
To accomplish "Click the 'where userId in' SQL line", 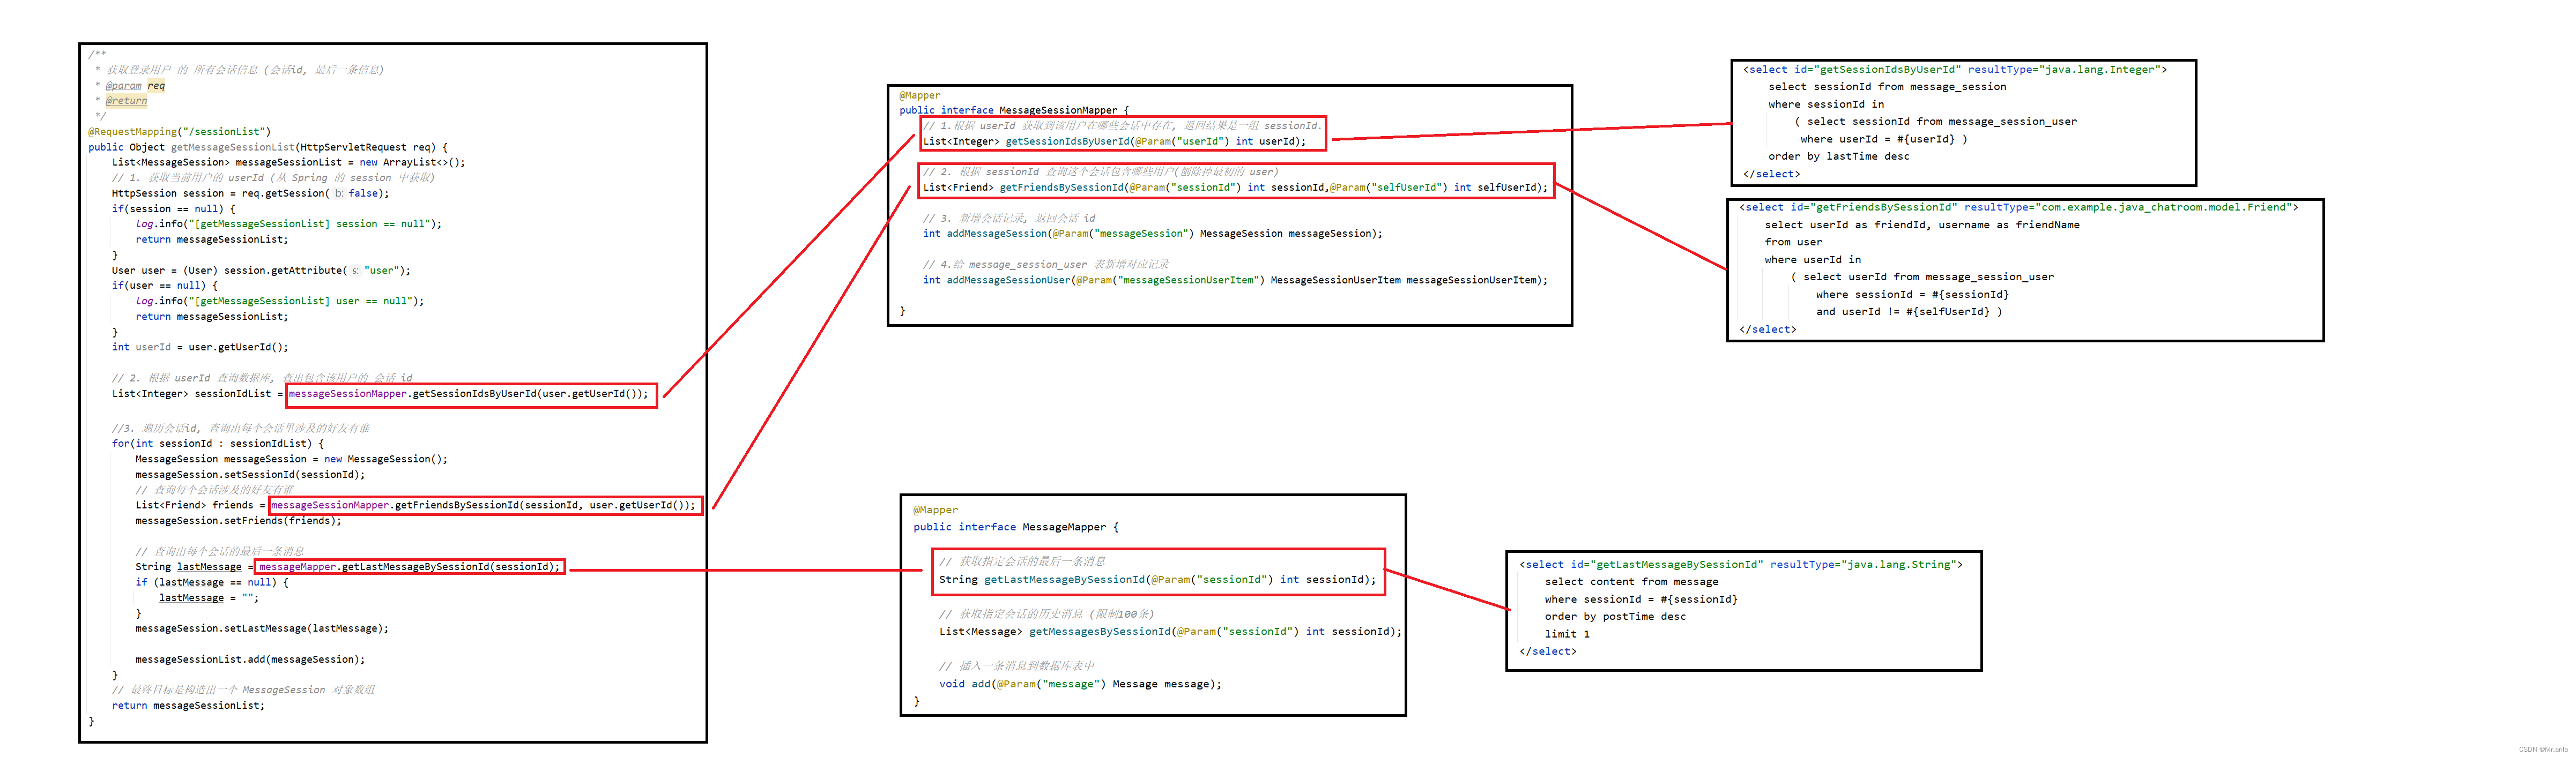I will point(1812,260).
